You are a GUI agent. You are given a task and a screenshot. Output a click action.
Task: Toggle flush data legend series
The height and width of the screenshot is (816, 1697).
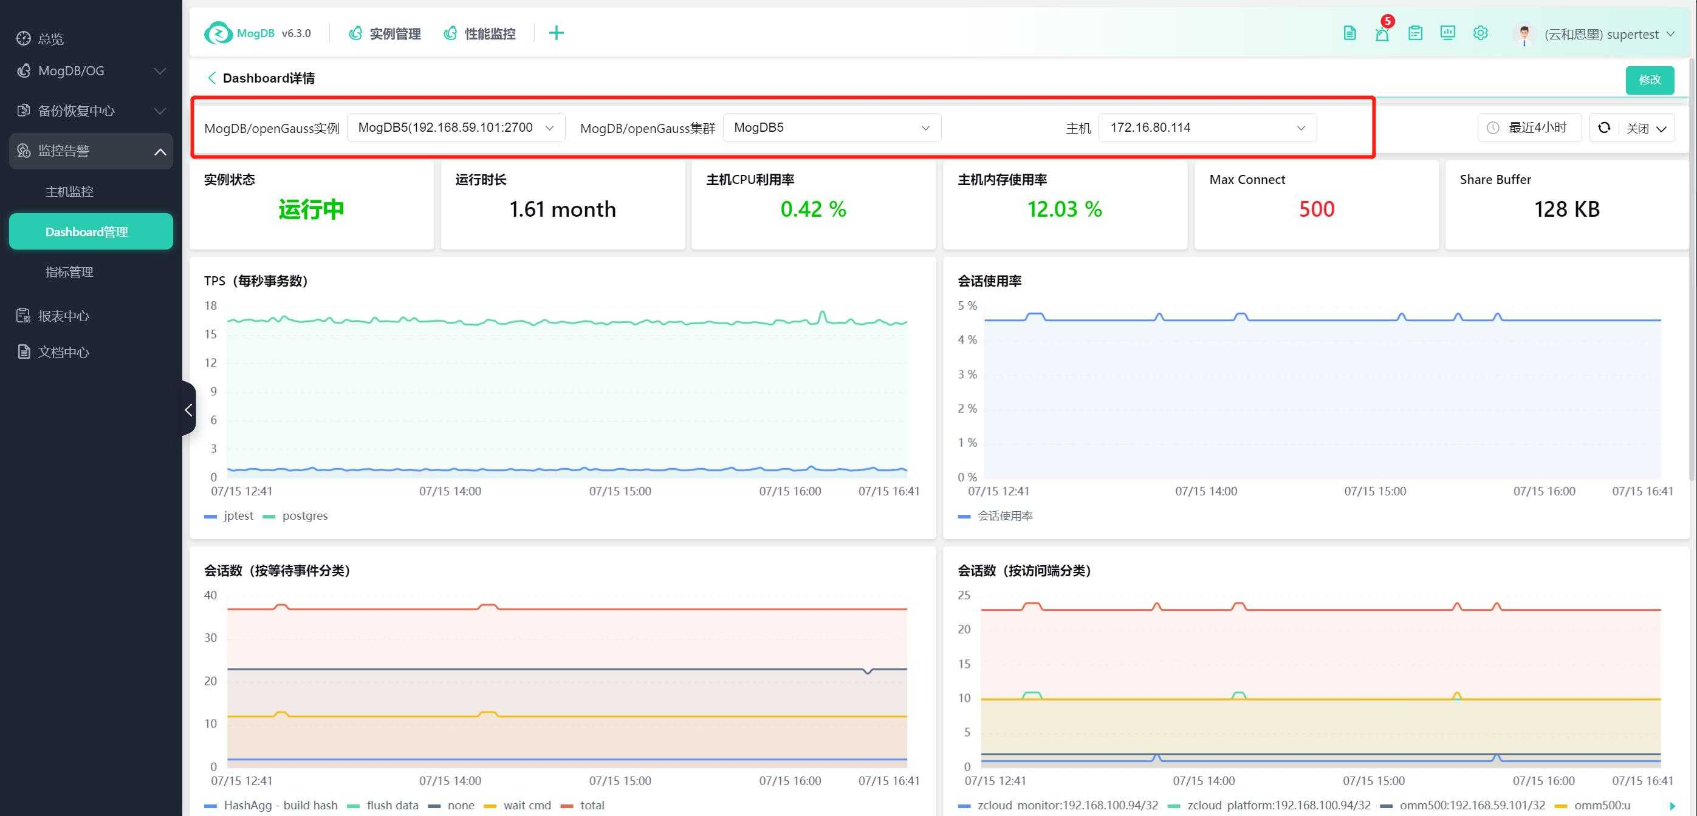click(x=383, y=806)
